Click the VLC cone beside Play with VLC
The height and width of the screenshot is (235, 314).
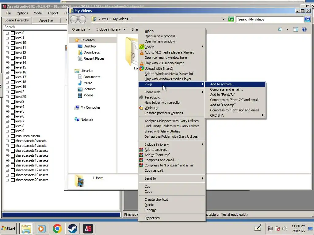pyautogui.click(x=142, y=63)
